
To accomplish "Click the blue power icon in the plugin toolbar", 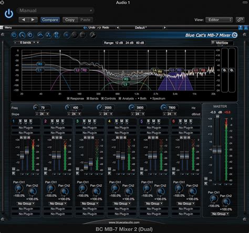I will point(14,35).
